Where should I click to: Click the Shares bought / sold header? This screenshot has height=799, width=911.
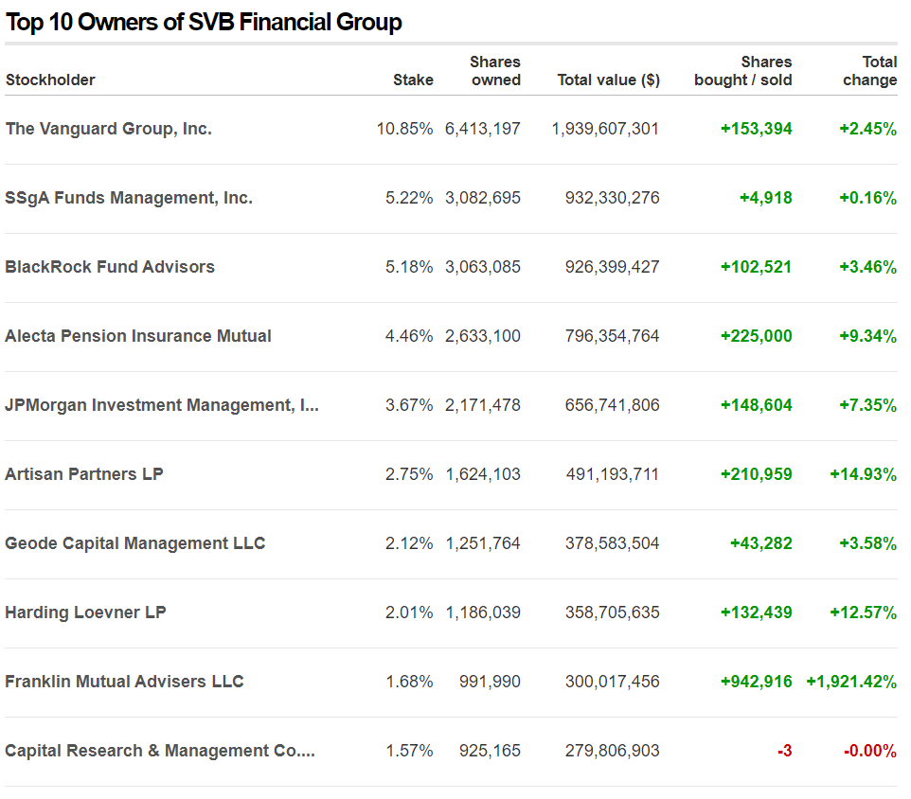coord(743,71)
